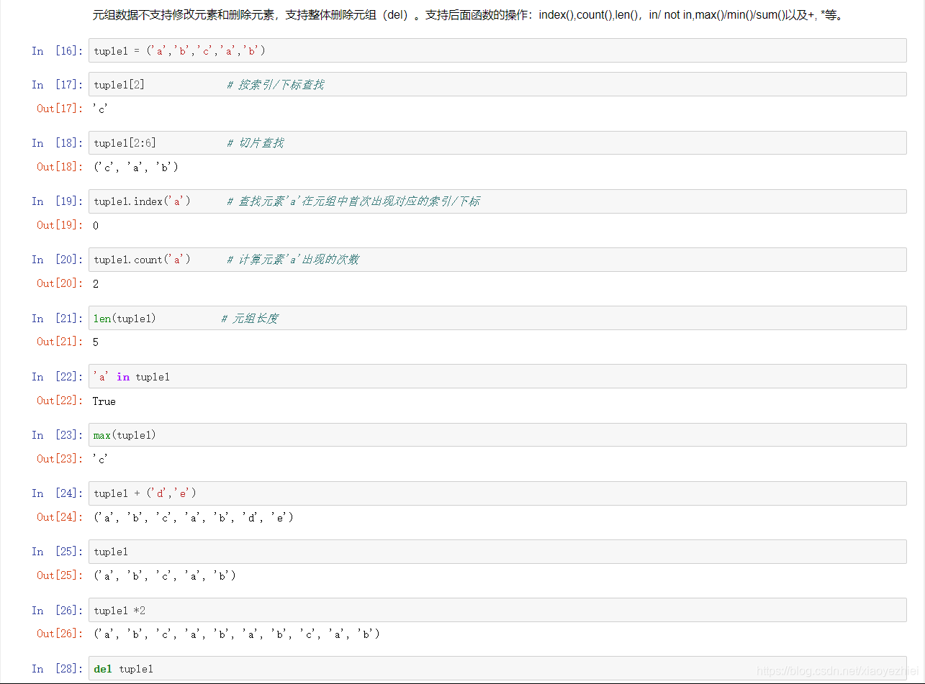Click the In [28] prompt label
Image resolution: width=925 pixels, height=684 pixels.
[x=58, y=668]
